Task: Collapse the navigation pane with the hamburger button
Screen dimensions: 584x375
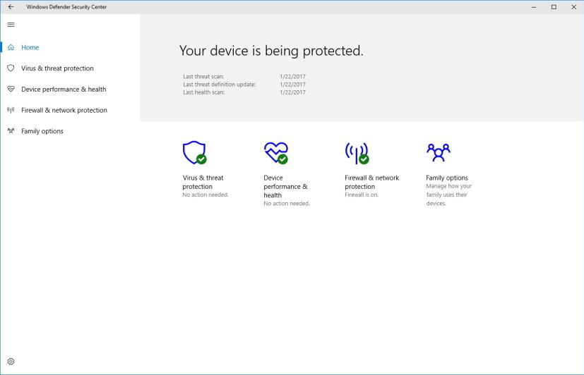Action: coord(11,25)
